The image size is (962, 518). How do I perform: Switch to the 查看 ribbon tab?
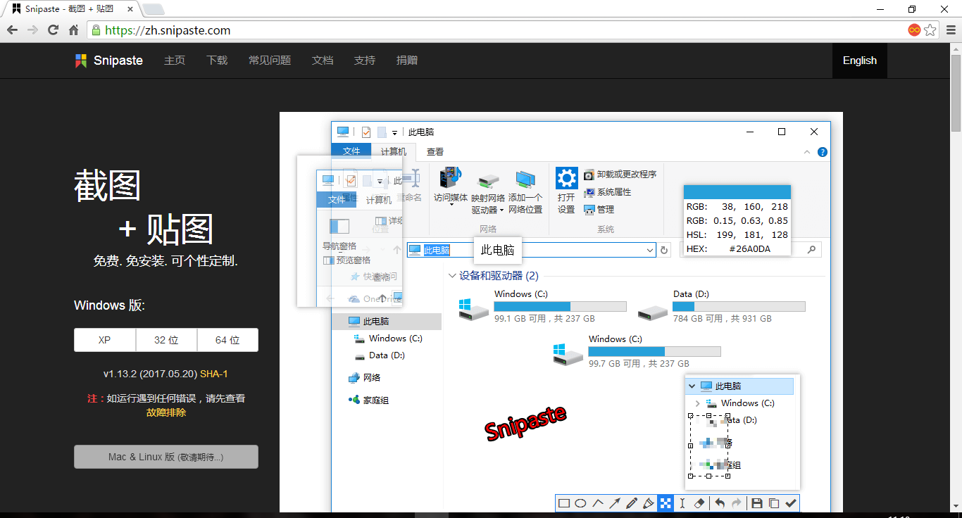(435, 151)
